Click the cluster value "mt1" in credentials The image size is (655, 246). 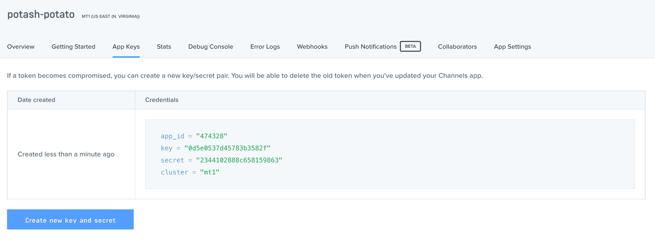click(x=210, y=172)
